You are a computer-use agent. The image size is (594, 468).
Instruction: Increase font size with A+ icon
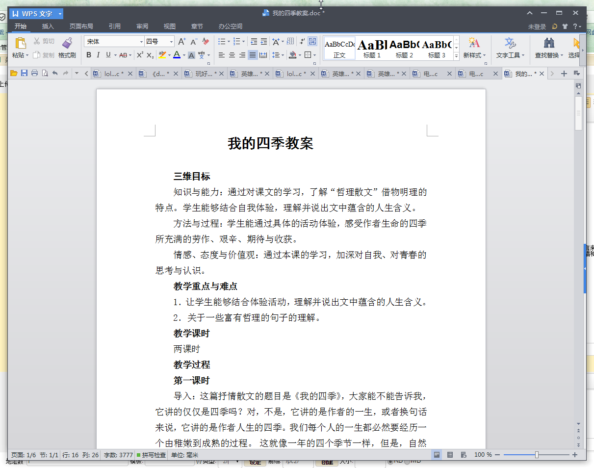[182, 42]
